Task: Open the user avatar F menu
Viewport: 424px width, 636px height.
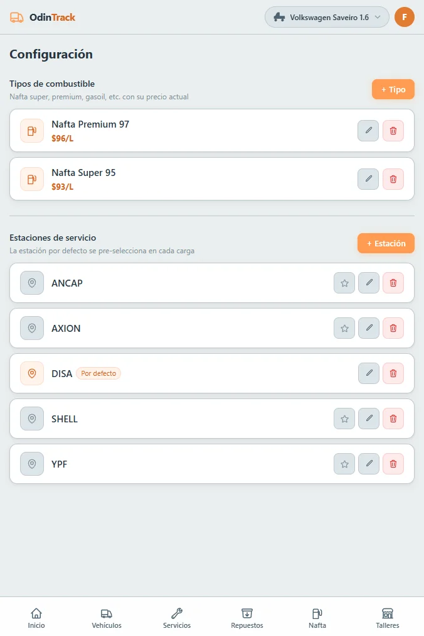Action: (x=404, y=17)
